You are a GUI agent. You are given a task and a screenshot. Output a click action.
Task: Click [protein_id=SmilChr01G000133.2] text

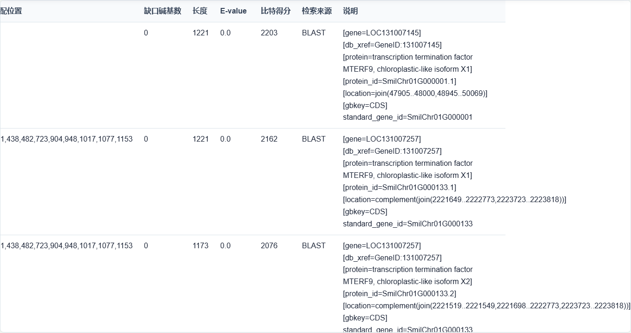click(x=400, y=294)
